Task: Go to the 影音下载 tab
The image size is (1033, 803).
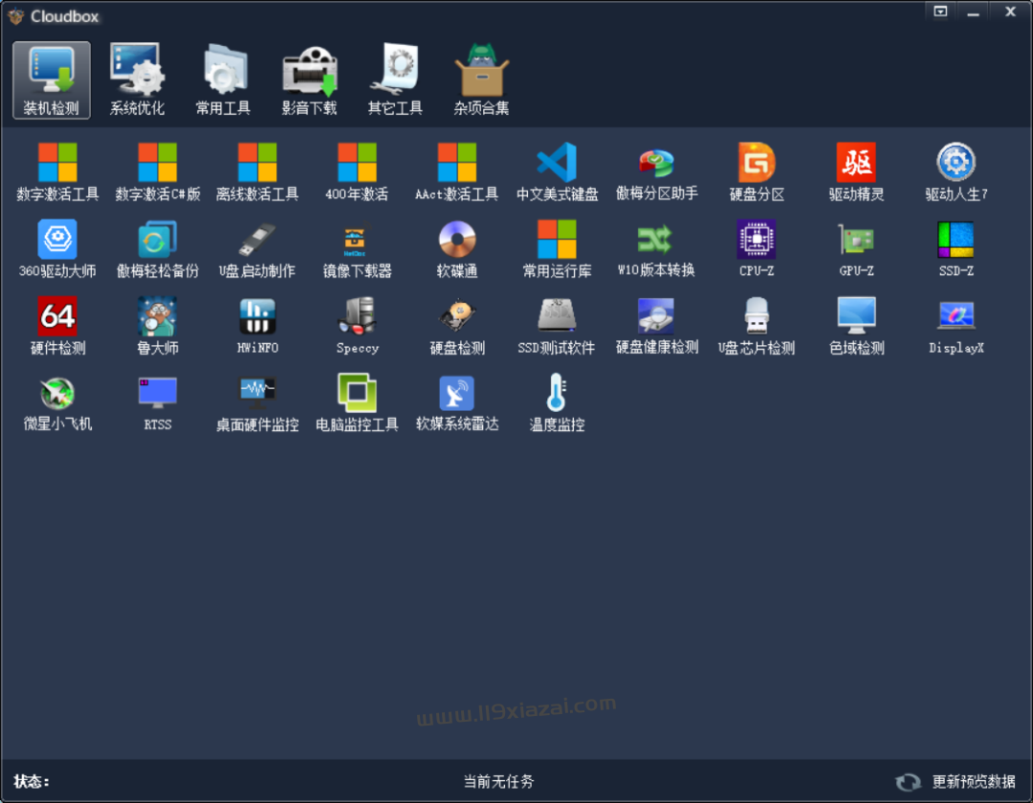Action: tap(310, 79)
